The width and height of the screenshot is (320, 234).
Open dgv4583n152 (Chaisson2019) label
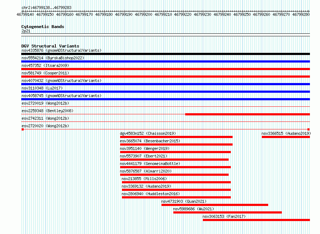[148, 133]
